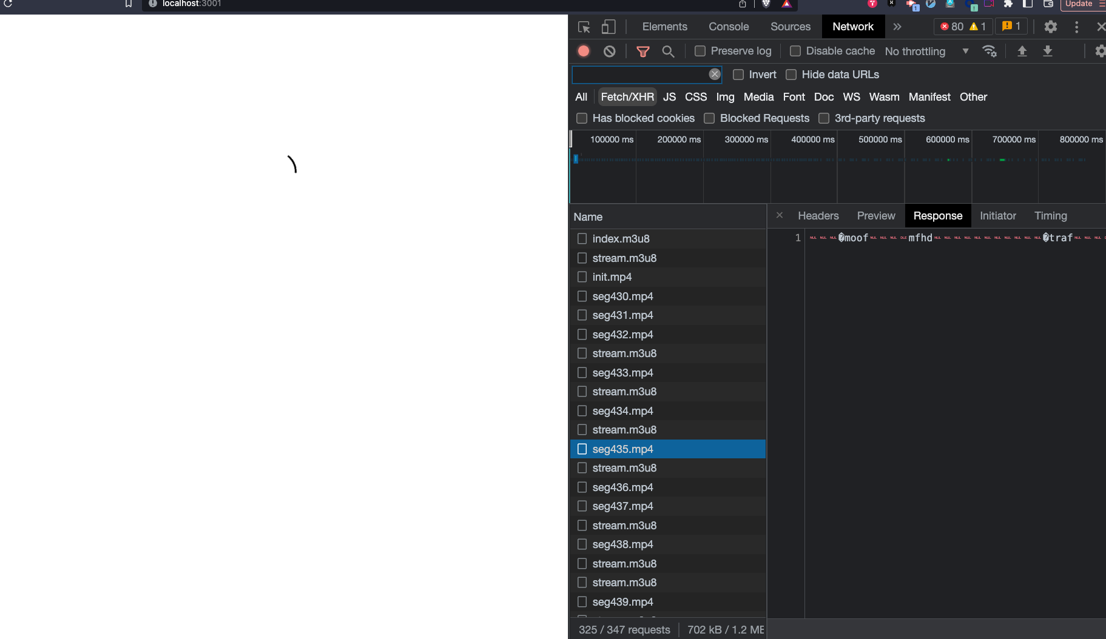Enable Preserve log
Screen dimensions: 1106x639
[x=700, y=51]
